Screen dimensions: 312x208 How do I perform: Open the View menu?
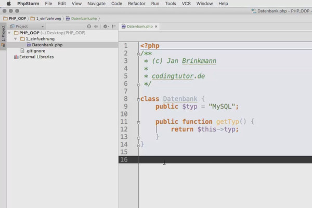tap(76, 4)
